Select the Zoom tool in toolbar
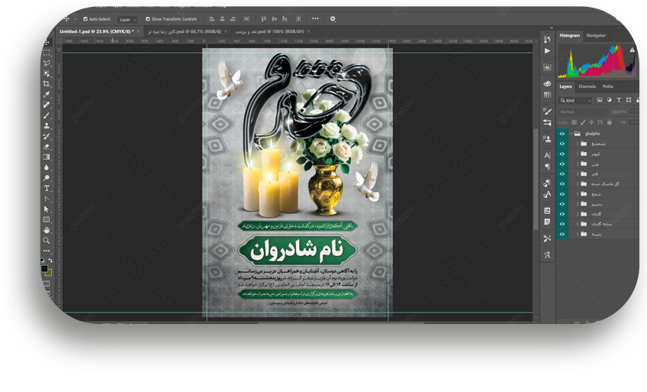 click(47, 240)
